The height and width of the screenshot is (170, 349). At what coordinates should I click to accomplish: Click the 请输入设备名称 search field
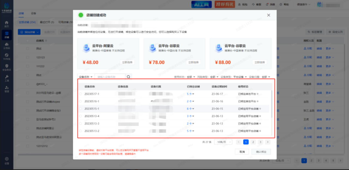point(110,77)
